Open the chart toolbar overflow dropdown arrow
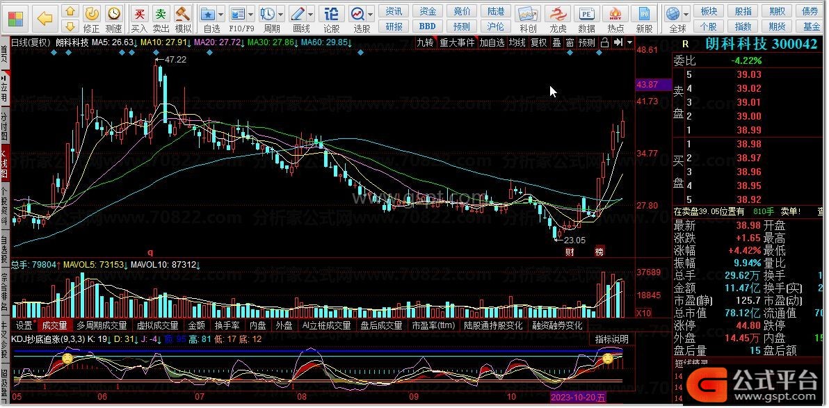Image resolution: width=829 pixels, height=408 pixels. [629, 42]
